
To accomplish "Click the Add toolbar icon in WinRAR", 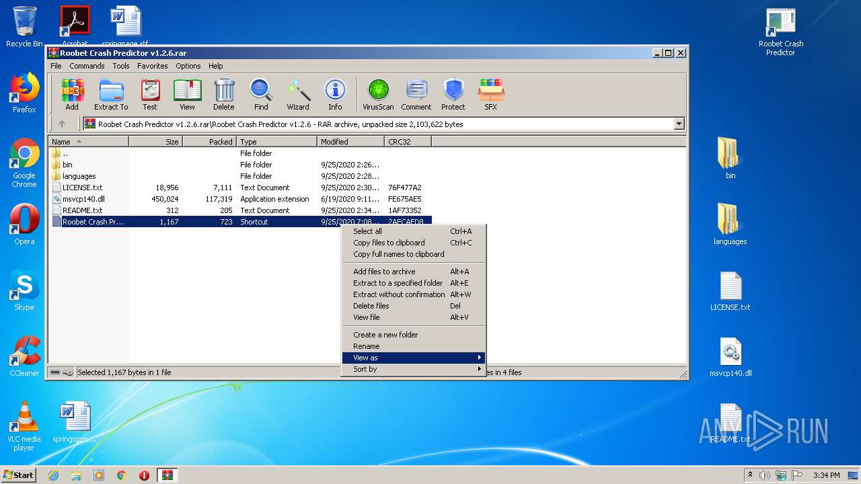I will (72, 94).
